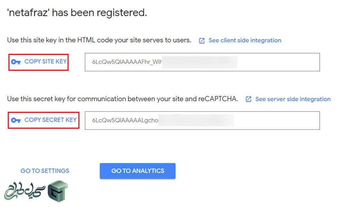Click the external-link icon before server side integration
The height and width of the screenshot is (207, 346).
(248, 99)
